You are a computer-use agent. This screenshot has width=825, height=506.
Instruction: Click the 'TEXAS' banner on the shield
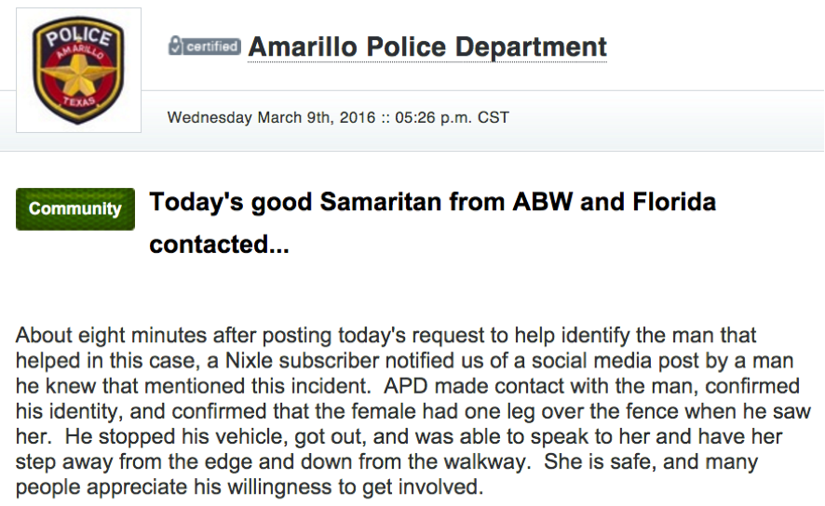click(79, 101)
